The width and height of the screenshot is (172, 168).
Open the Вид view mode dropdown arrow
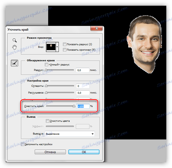57,47
